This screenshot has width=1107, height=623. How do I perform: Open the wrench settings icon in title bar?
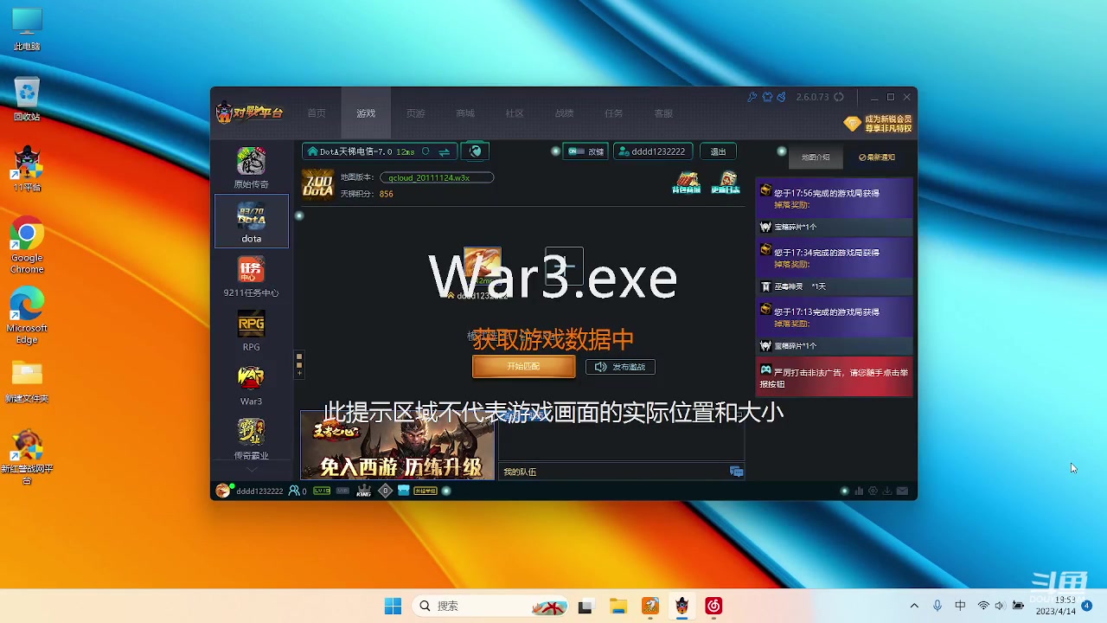(752, 97)
